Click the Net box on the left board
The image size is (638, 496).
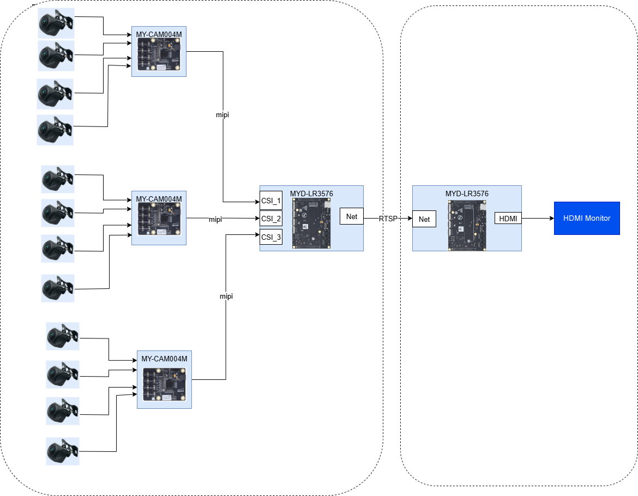(x=352, y=216)
